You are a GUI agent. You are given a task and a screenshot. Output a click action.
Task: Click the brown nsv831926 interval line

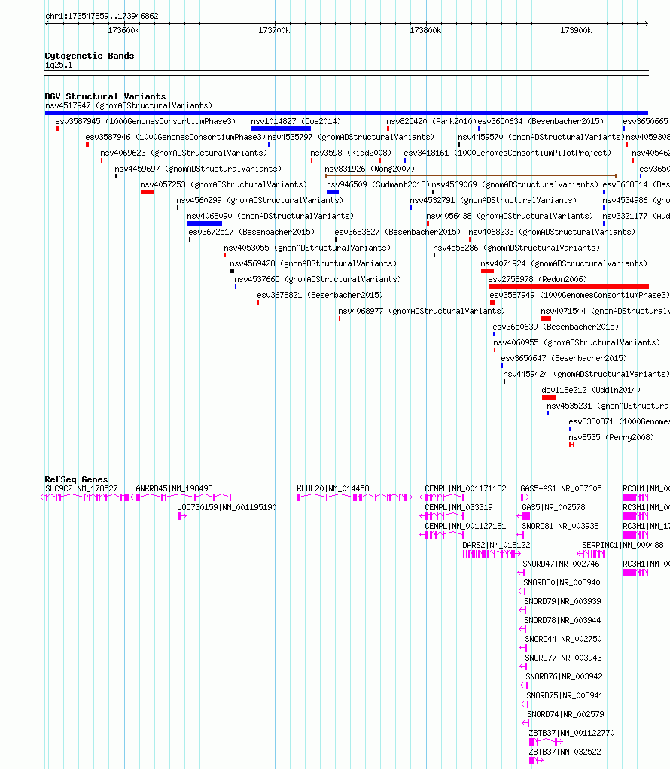point(471,175)
